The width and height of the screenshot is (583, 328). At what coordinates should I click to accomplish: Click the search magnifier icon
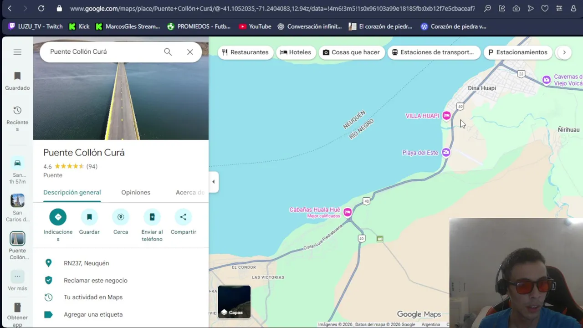(x=168, y=52)
